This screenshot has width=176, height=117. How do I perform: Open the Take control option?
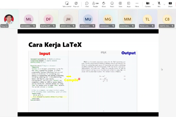[67, 5]
